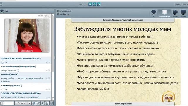The width and height of the screenshot is (188, 106).
Task: Click the padlock icon in top bar
Action: point(95,4)
